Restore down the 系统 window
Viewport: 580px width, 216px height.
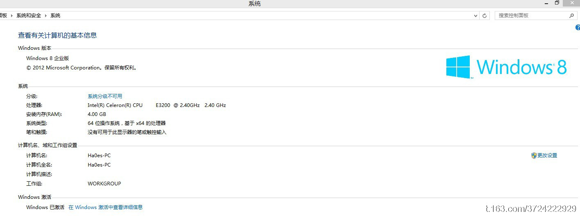557,3
